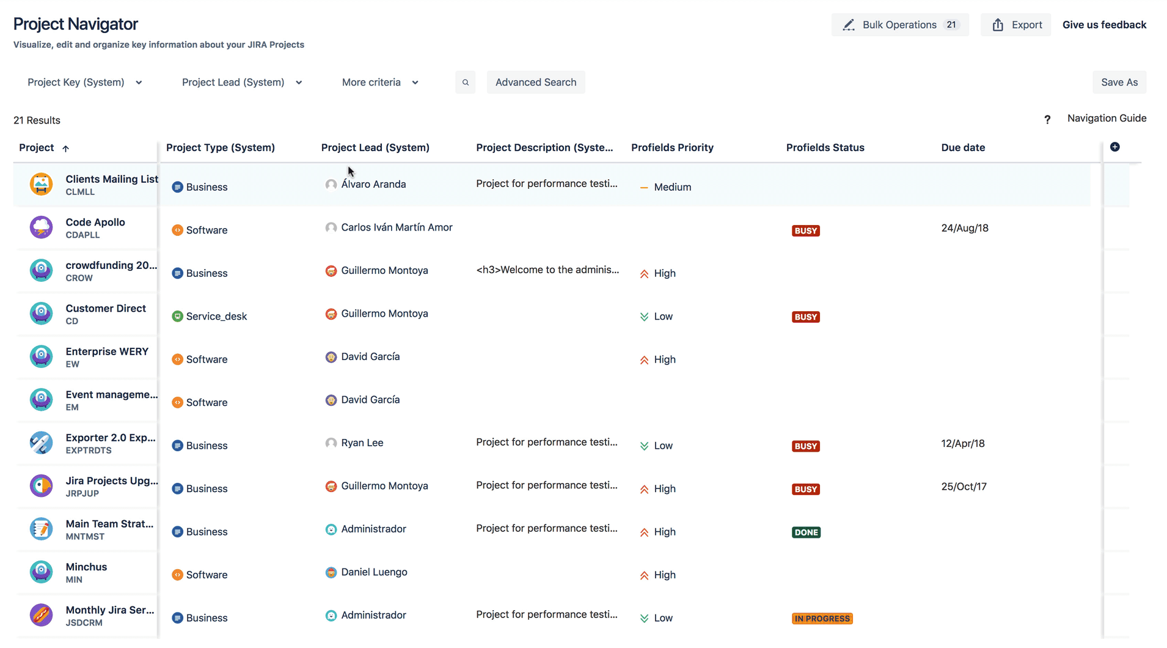This screenshot has height=648, width=1167.
Task: Click Enterprise WERY project name
Action: click(107, 352)
